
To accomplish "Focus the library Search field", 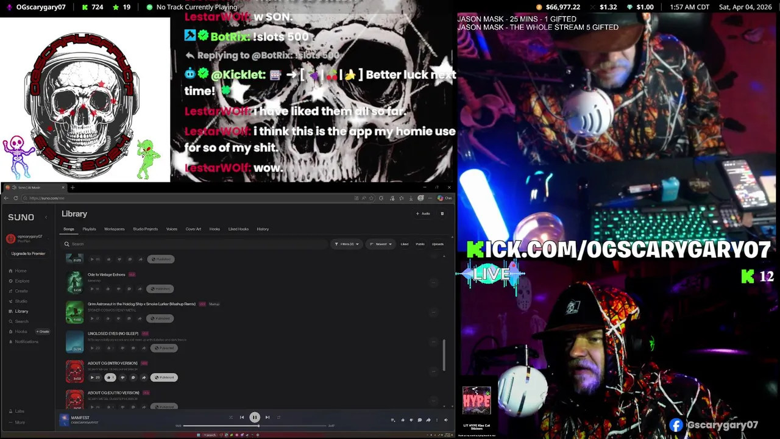I will 195,244.
